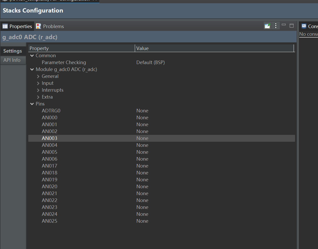Select the AN023 pin row
318x249 pixels.
162,207
